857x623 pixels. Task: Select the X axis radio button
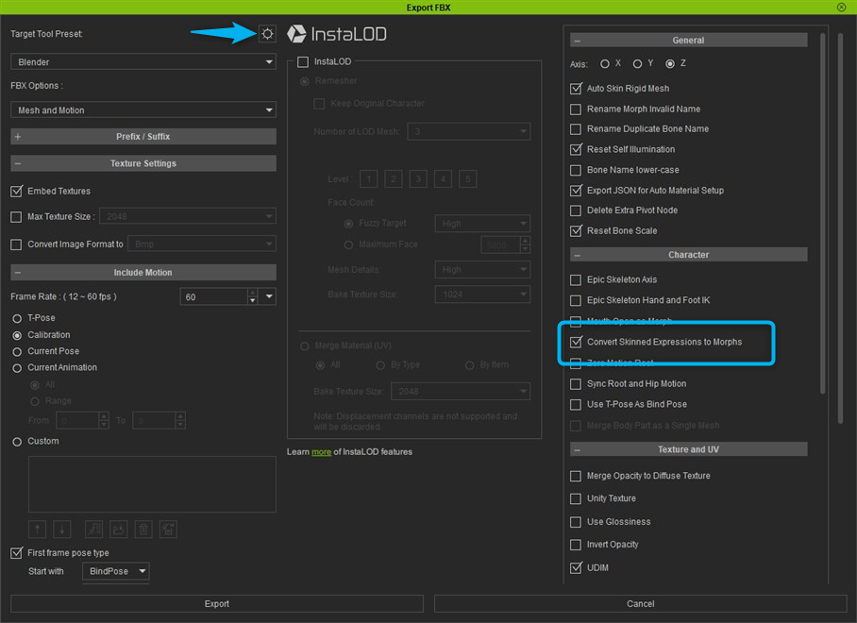604,64
